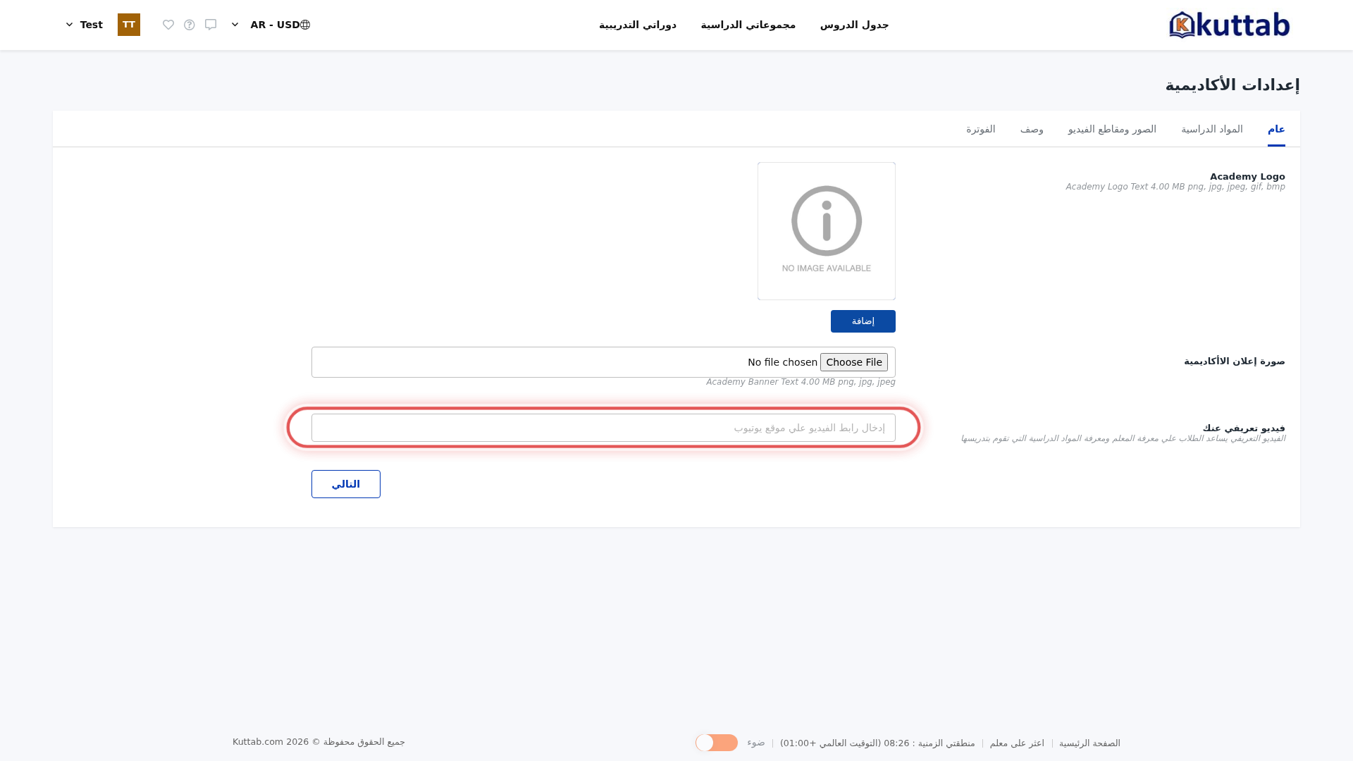Open the وصف tab
The image size is (1353, 761).
pos(1032,129)
